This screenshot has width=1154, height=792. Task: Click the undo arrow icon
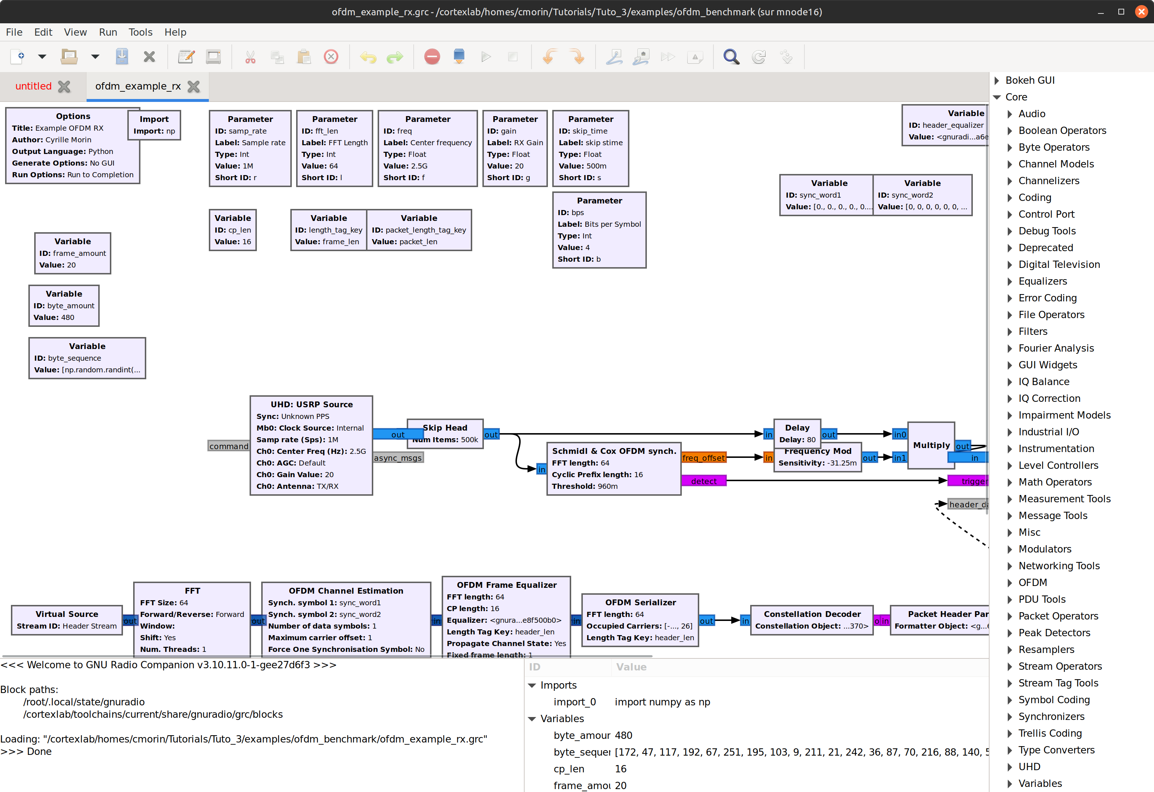(x=368, y=57)
